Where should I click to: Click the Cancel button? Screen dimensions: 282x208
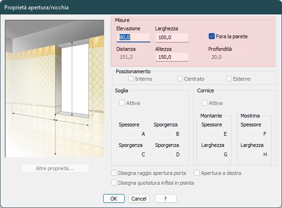click(x=139, y=199)
